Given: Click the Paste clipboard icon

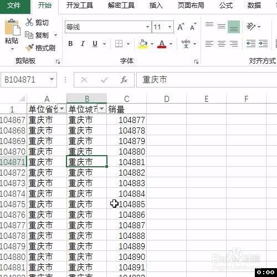Looking at the screenshot, I should 12,27.
